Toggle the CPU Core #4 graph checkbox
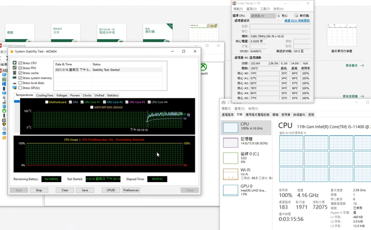The height and width of the screenshot is (230, 371). pyautogui.click(x=149, y=102)
